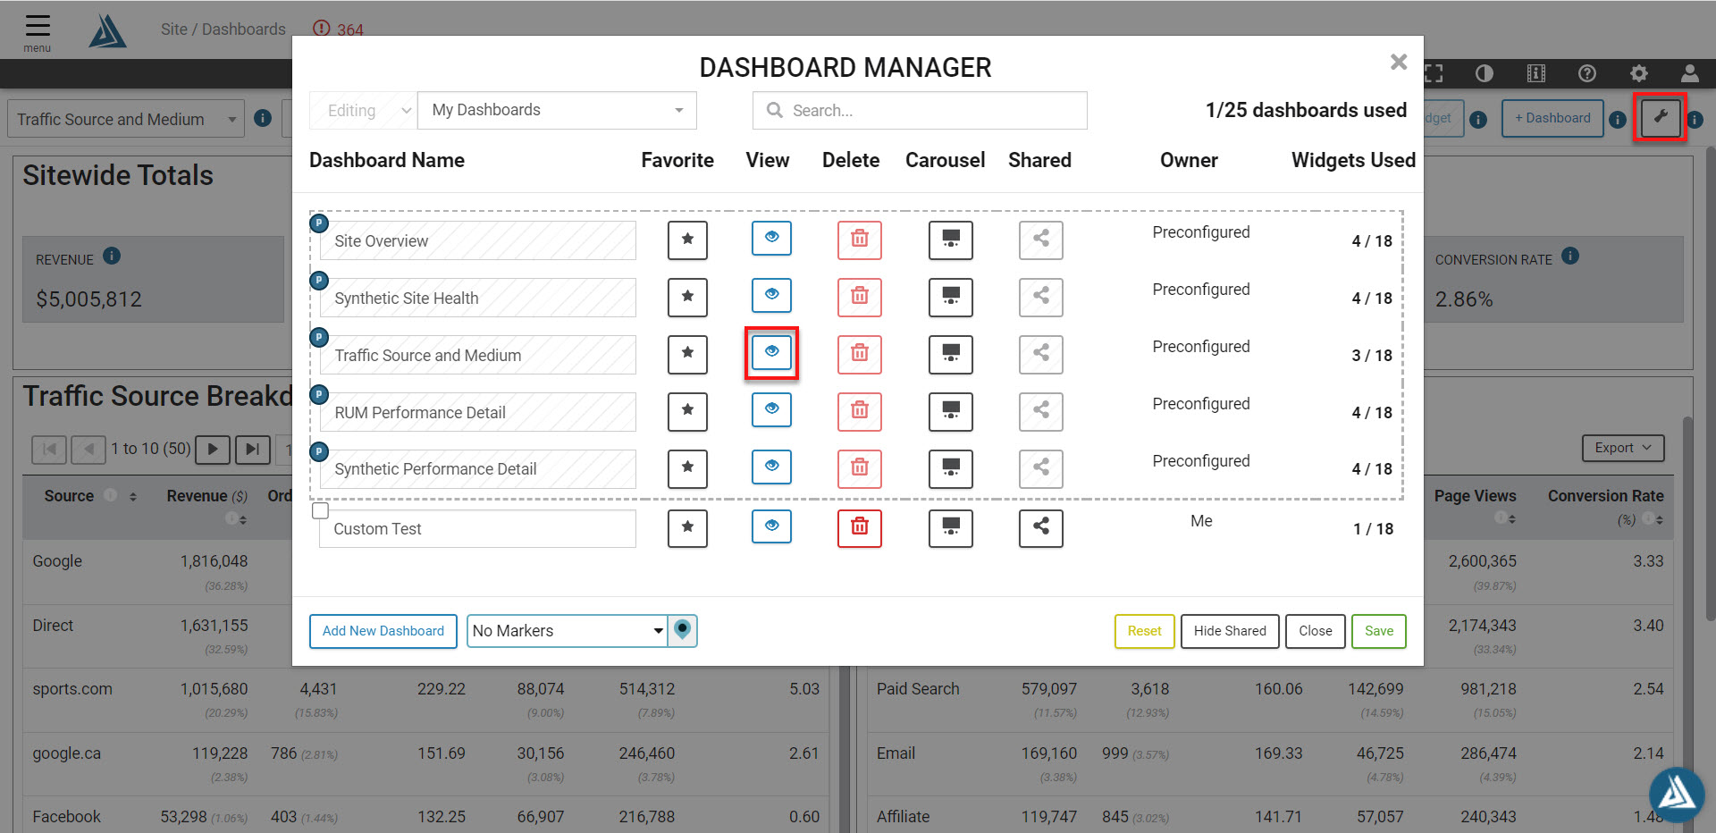Image resolution: width=1716 pixels, height=833 pixels.
Task: Click Add New Dashboard button
Action: [x=383, y=631]
